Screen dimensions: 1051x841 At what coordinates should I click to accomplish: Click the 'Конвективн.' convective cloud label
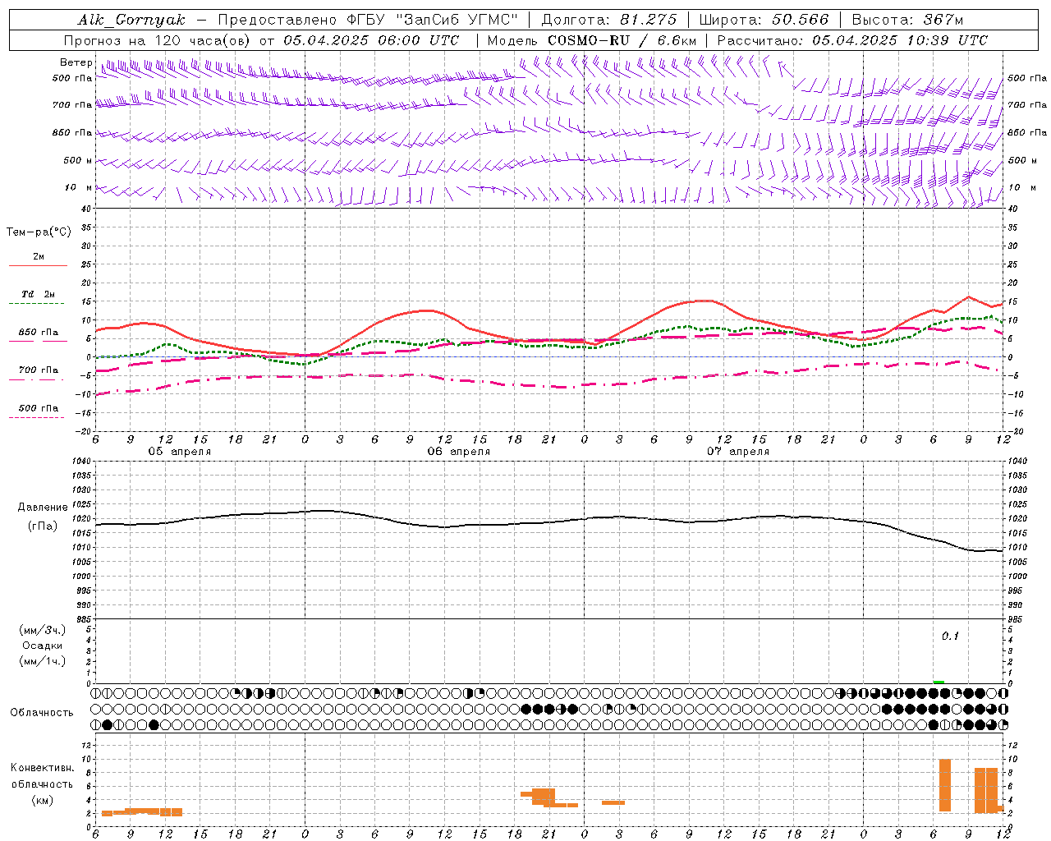[x=42, y=768]
